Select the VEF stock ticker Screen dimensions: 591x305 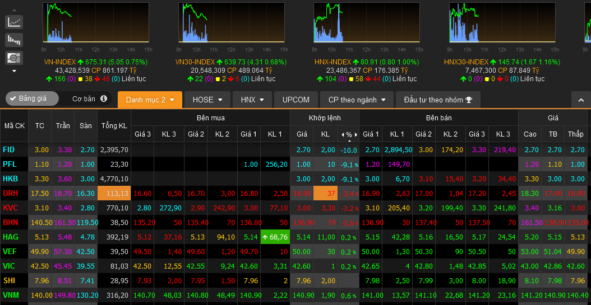[10, 251]
